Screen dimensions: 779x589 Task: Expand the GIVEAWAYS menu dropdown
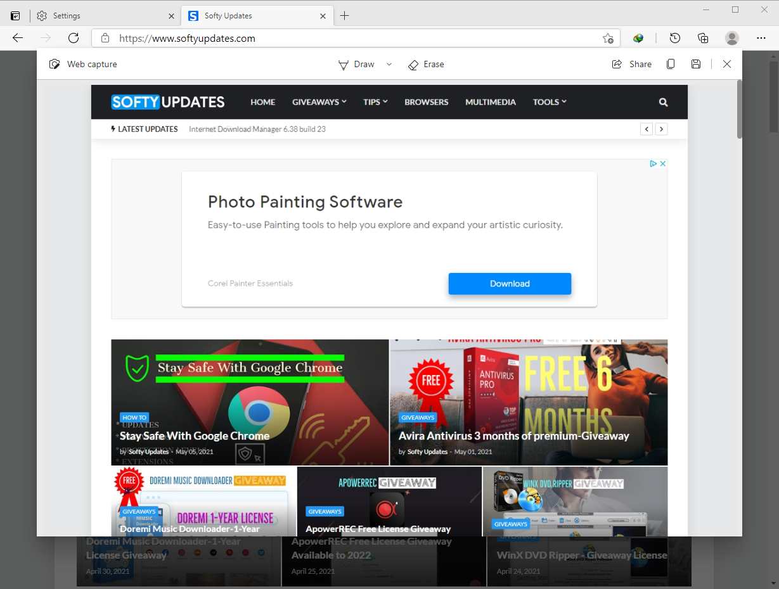319,102
